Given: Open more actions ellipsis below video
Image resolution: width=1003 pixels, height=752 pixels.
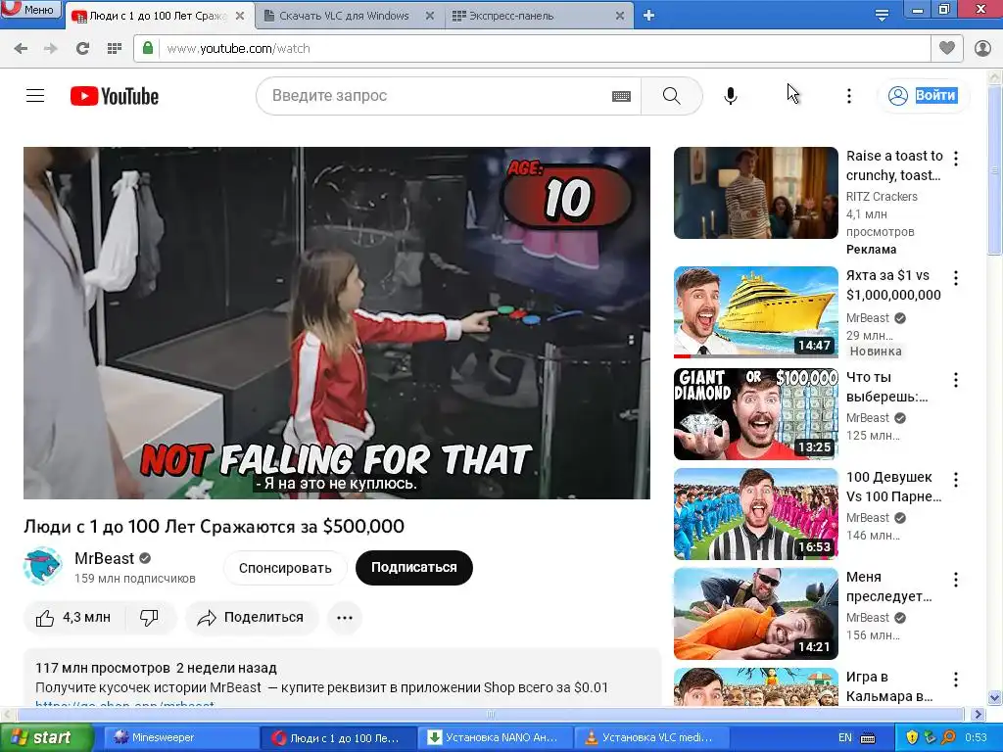Looking at the screenshot, I should pyautogui.click(x=345, y=618).
